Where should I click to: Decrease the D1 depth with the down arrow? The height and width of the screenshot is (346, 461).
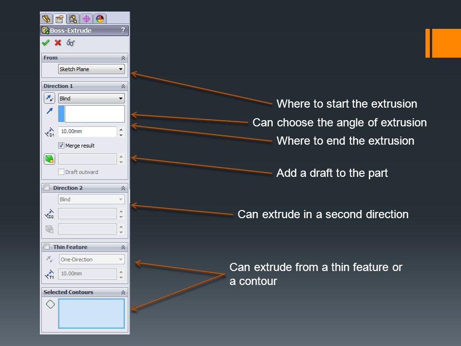pos(121,135)
